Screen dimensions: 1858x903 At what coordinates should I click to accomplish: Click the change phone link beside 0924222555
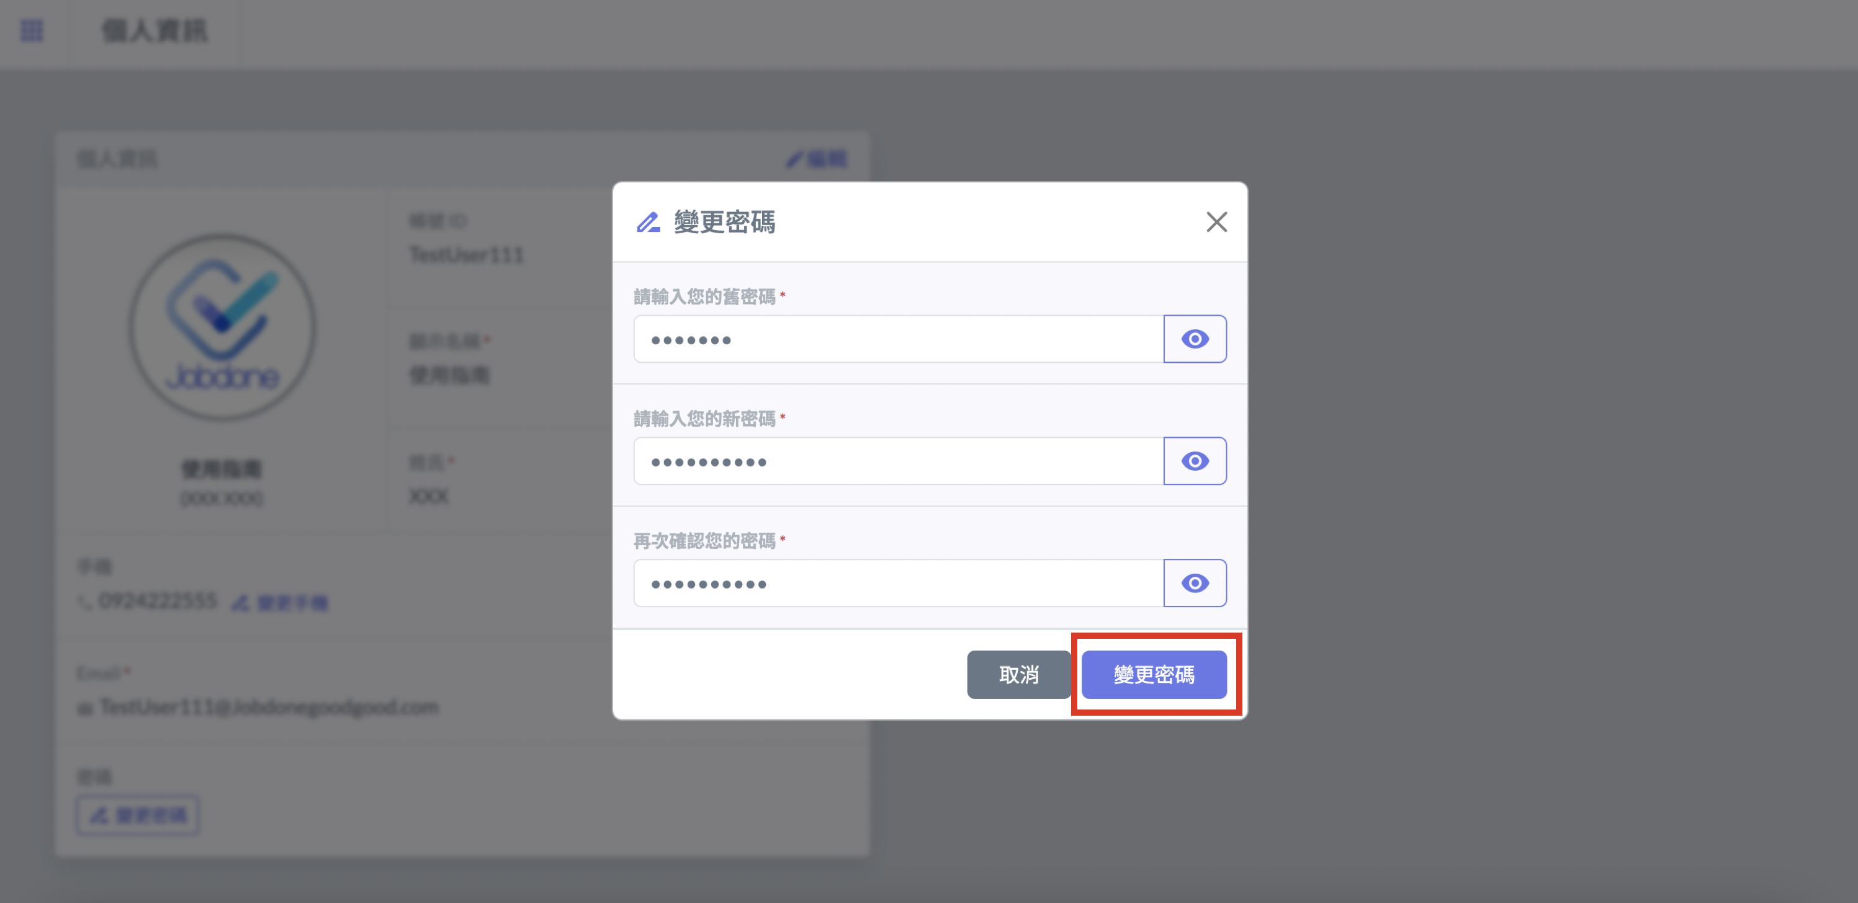(x=280, y=602)
